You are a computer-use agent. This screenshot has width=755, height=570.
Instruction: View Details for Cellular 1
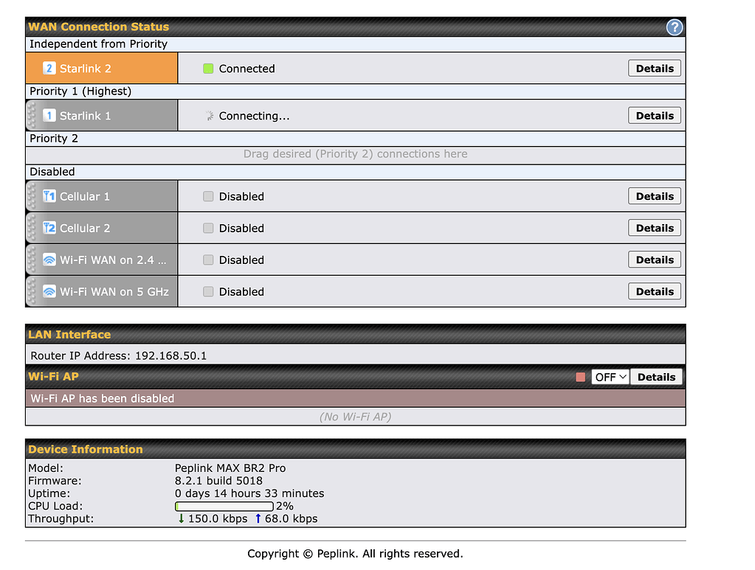click(x=655, y=196)
